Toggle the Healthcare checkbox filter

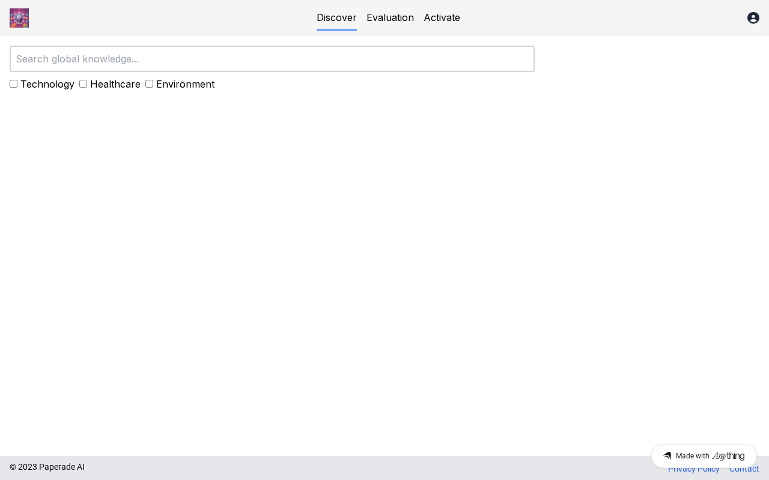pyautogui.click(x=83, y=84)
